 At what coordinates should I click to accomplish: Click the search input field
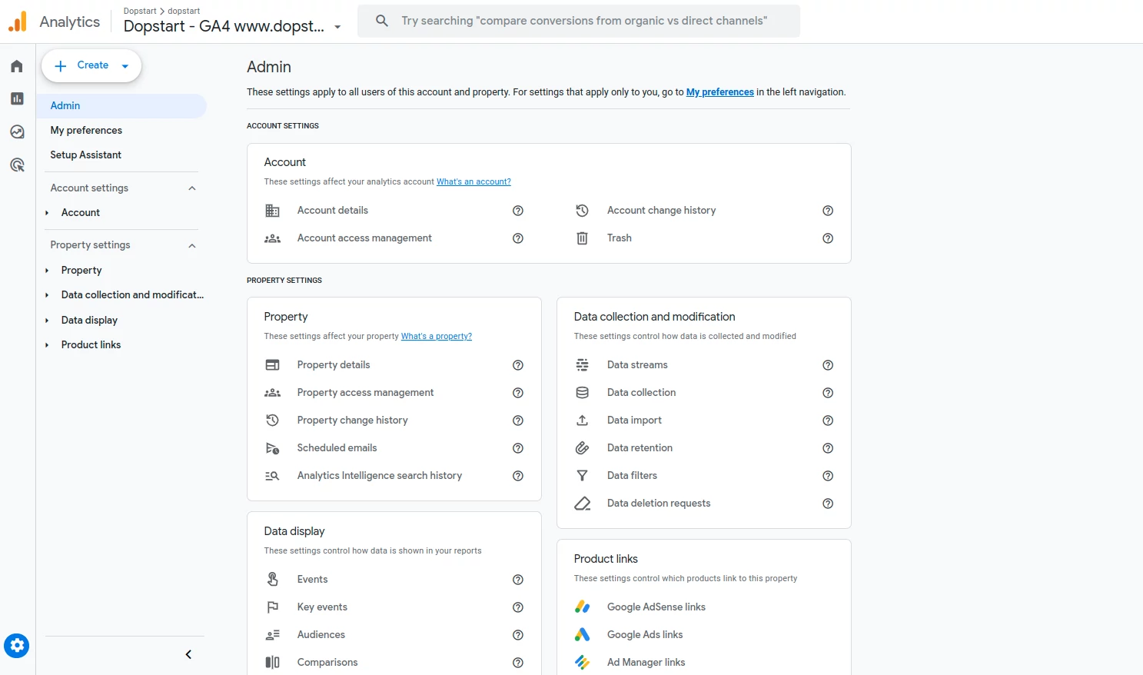tap(579, 21)
